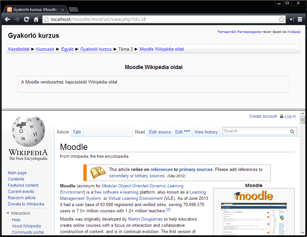Image resolution: width=307 pixels, height=237 pixels.
Task: Click the Gyakorló kurzus page heading
Action: pyautogui.click(x=34, y=36)
